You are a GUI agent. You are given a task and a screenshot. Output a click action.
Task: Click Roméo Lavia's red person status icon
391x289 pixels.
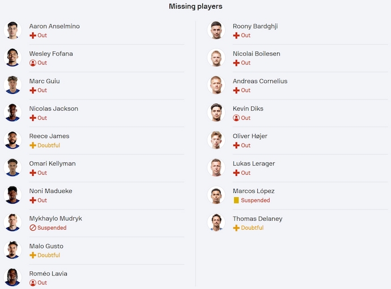coord(33,283)
